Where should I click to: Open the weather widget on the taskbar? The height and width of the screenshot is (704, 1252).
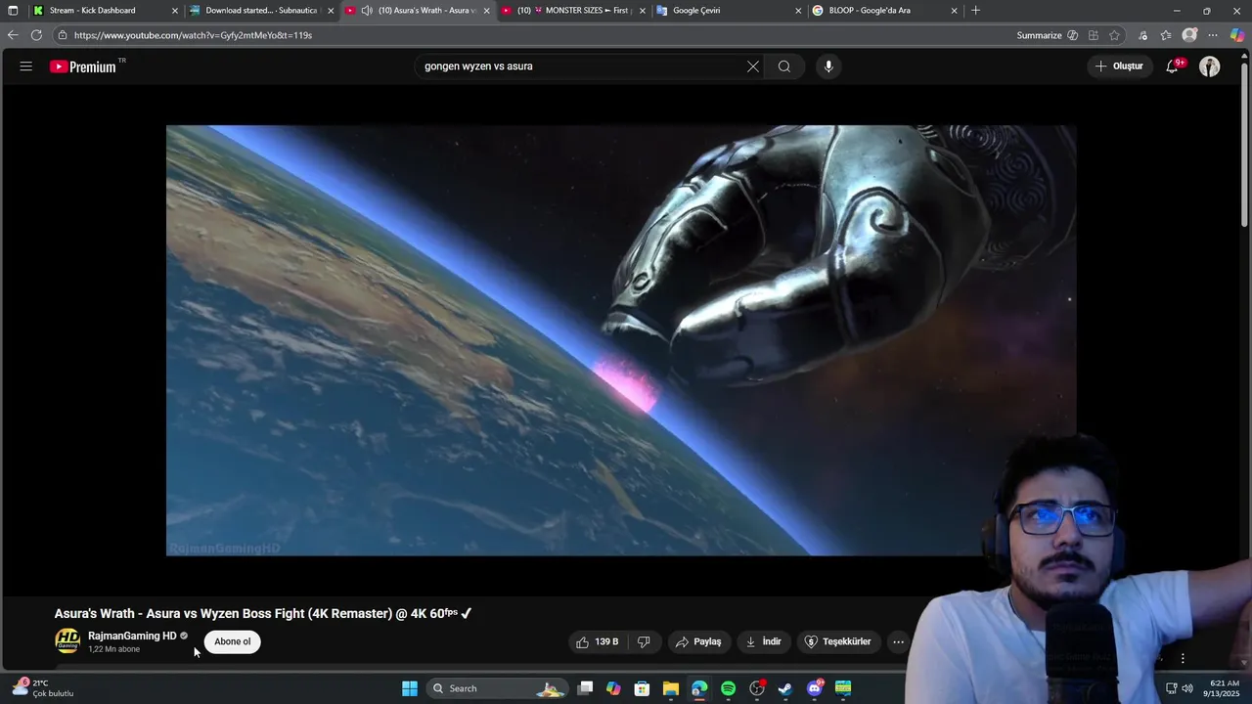[44, 688]
